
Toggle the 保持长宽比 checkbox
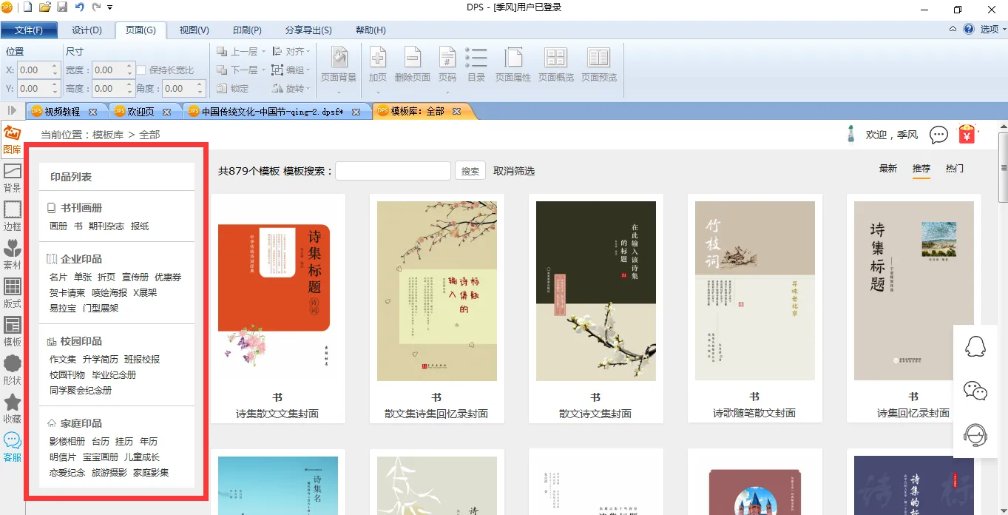(142, 70)
